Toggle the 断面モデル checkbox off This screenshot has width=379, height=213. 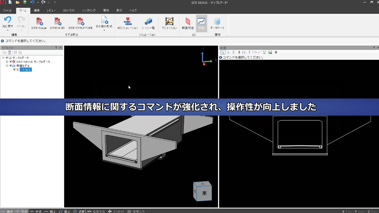point(10,65)
